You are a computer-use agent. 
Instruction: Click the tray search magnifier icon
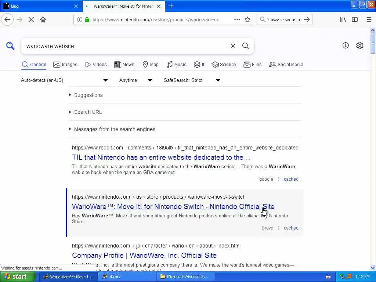pos(349,276)
